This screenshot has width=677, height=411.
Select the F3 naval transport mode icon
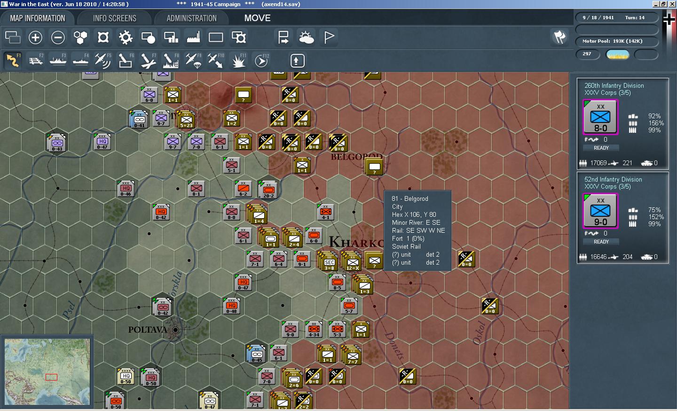click(x=58, y=61)
